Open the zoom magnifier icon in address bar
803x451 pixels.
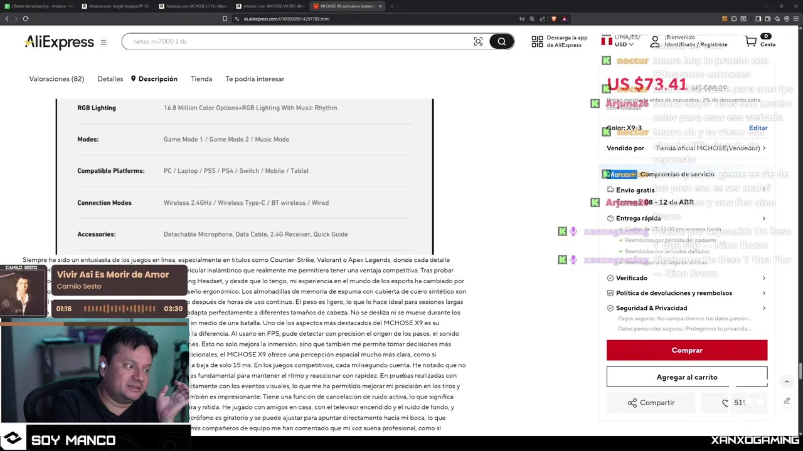(x=532, y=19)
